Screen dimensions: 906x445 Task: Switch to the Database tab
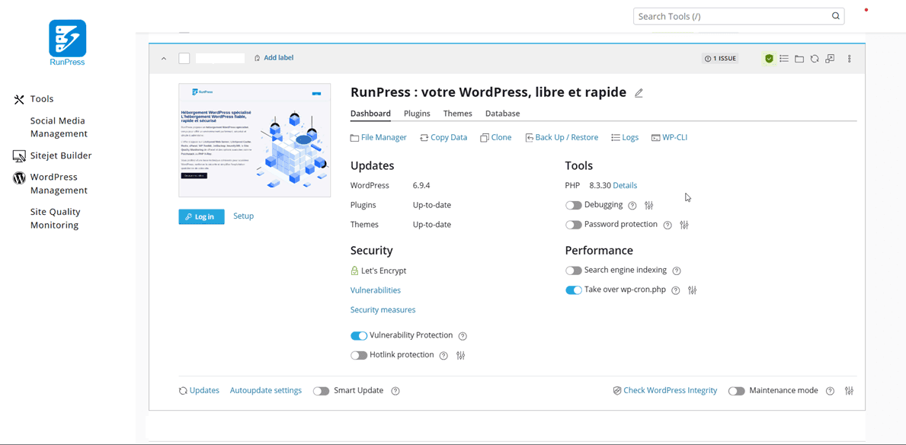(503, 114)
